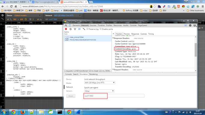205x115 pixels.
Task: Click view source next to Request Headers
Action: (137, 70)
